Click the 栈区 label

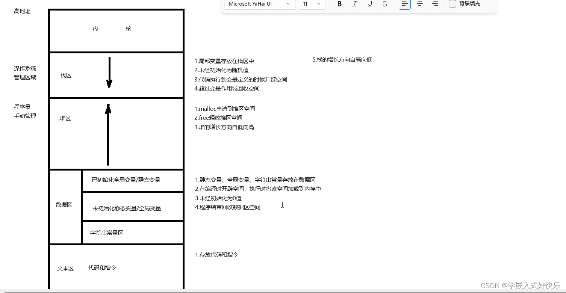coord(66,76)
